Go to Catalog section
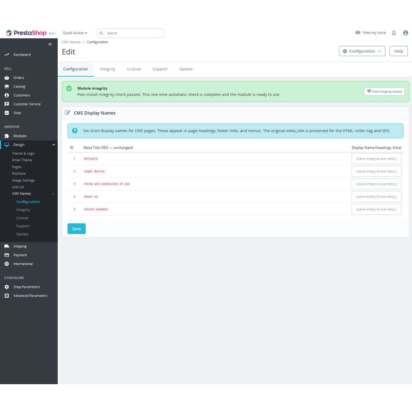412x412 pixels. 19,87
